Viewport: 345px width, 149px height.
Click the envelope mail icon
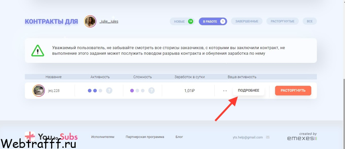coord(268,137)
